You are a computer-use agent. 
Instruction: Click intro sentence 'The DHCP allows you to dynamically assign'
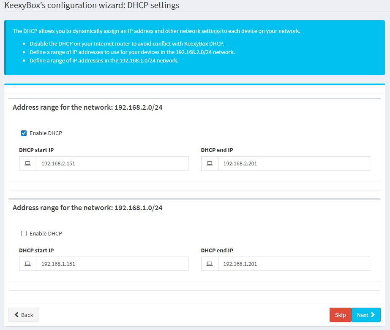point(156,31)
